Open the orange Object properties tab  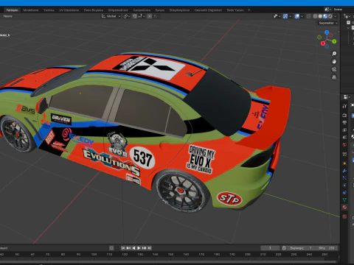point(344,163)
